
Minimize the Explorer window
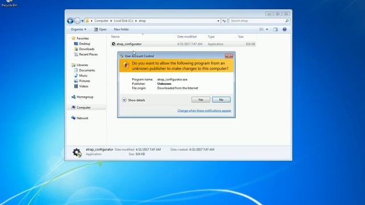point(269,14)
